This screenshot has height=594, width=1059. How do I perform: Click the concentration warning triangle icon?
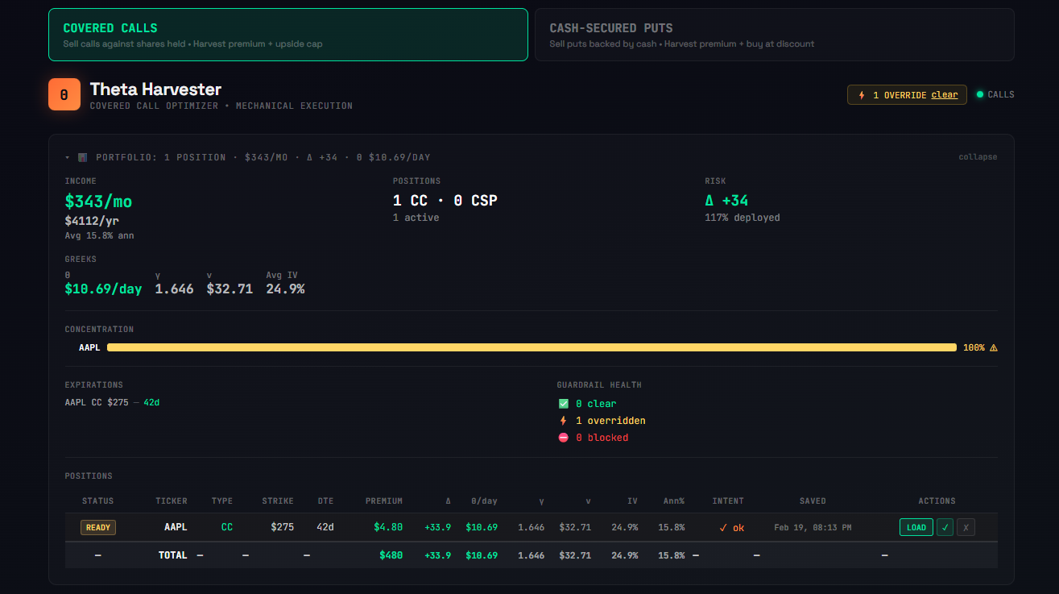click(x=993, y=347)
